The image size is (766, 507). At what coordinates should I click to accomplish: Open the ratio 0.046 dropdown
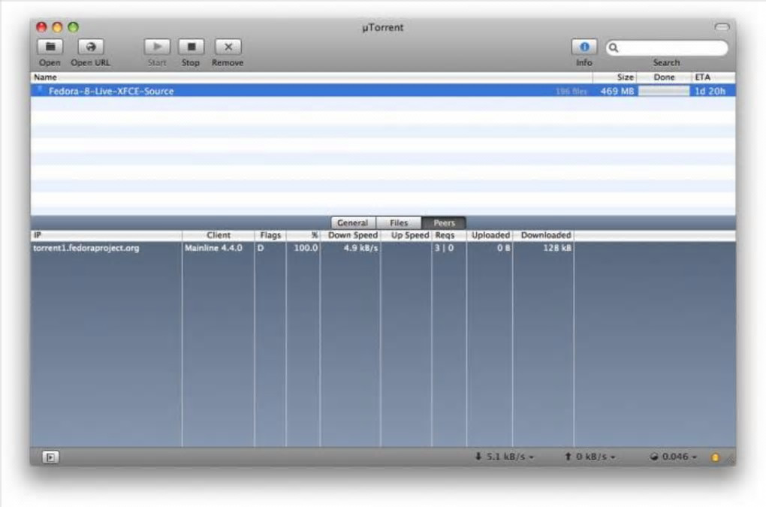[674, 457]
